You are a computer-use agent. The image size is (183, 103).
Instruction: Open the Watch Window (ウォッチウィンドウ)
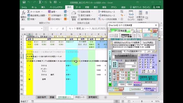click(131, 15)
